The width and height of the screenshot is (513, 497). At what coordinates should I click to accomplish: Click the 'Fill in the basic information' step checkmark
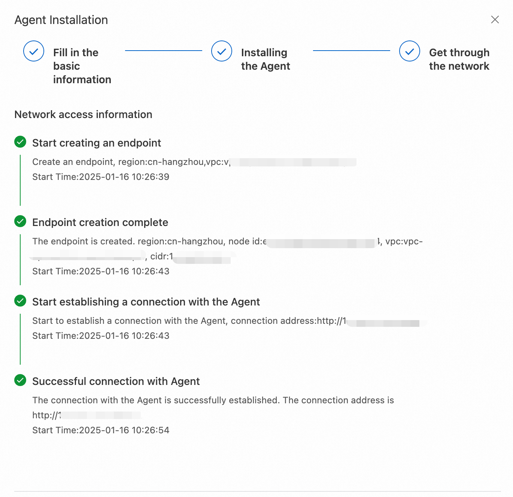coord(34,51)
